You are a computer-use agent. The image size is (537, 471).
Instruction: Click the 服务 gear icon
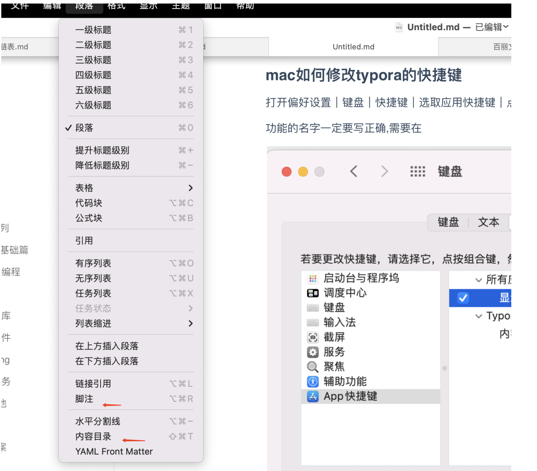pyautogui.click(x=313, y=352)
